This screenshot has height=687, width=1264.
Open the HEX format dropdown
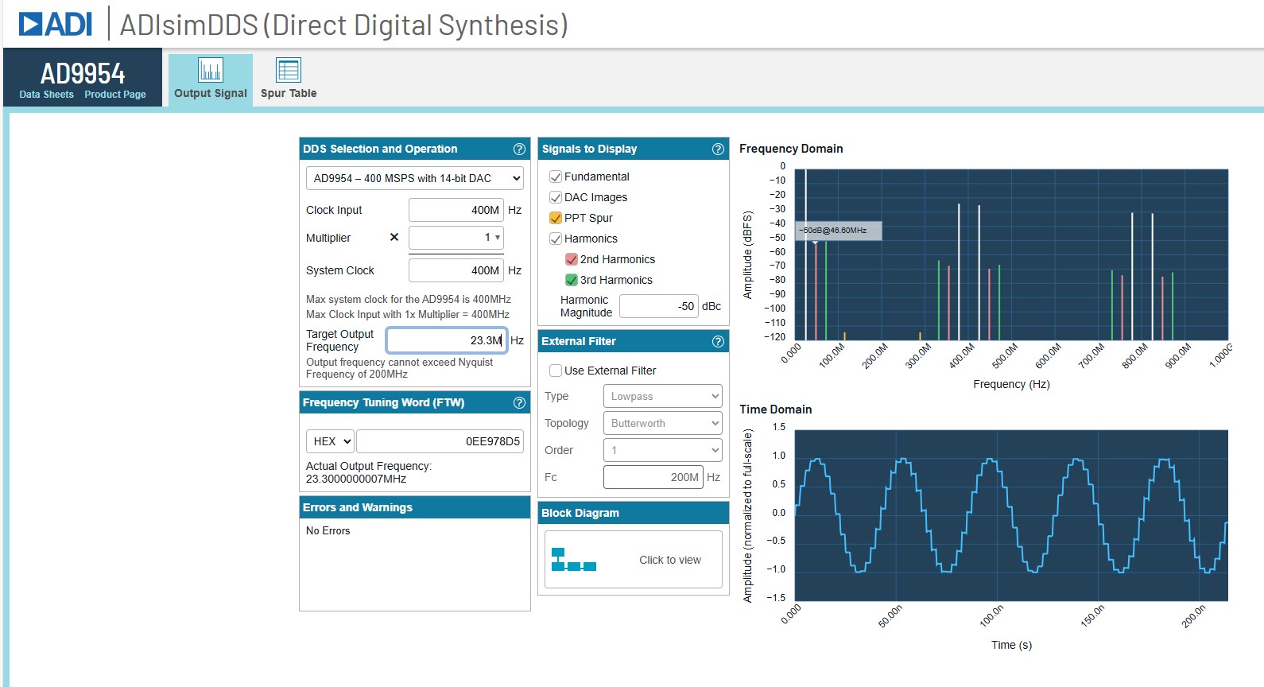(331, 441)
